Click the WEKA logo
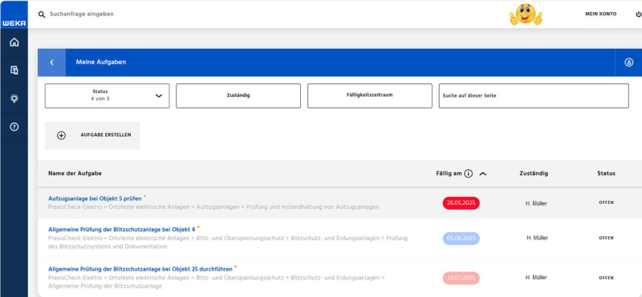The height and width of the screenshot is (297, 642). (x=14, y=23)
